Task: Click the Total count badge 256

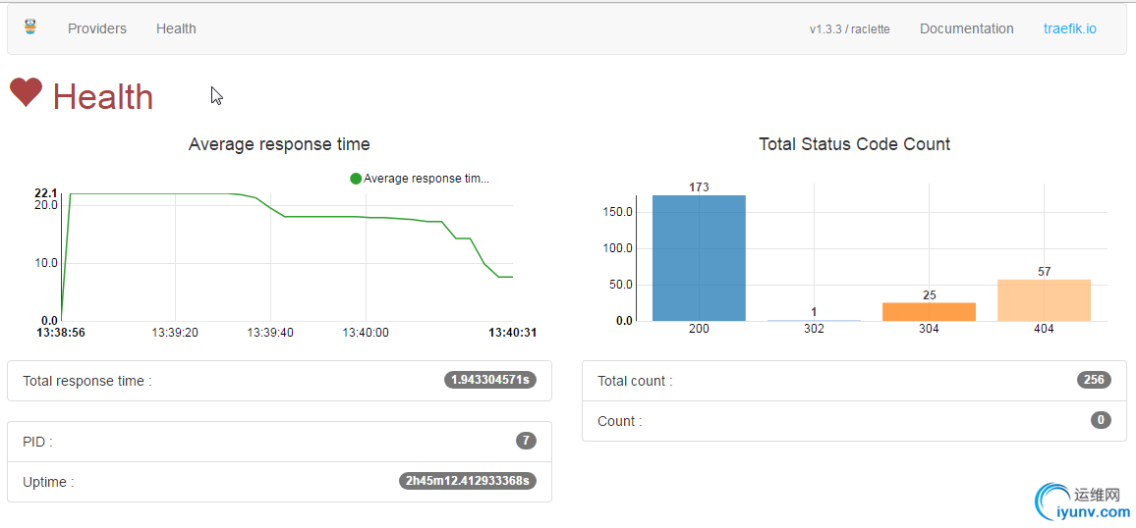Action: coord(1093,380)
